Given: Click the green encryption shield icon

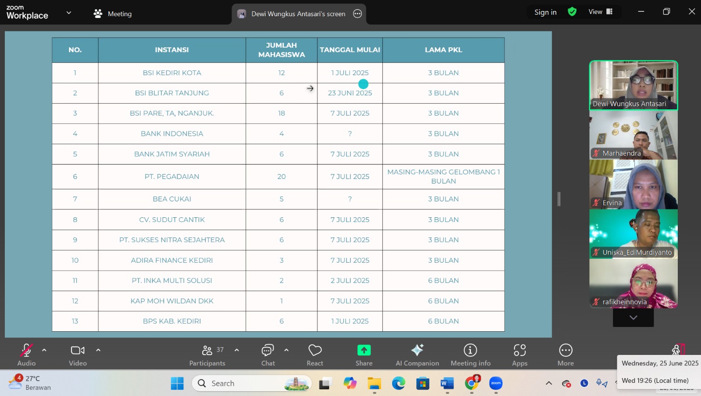Looking at the screenshot, I should tap(572, 12).
